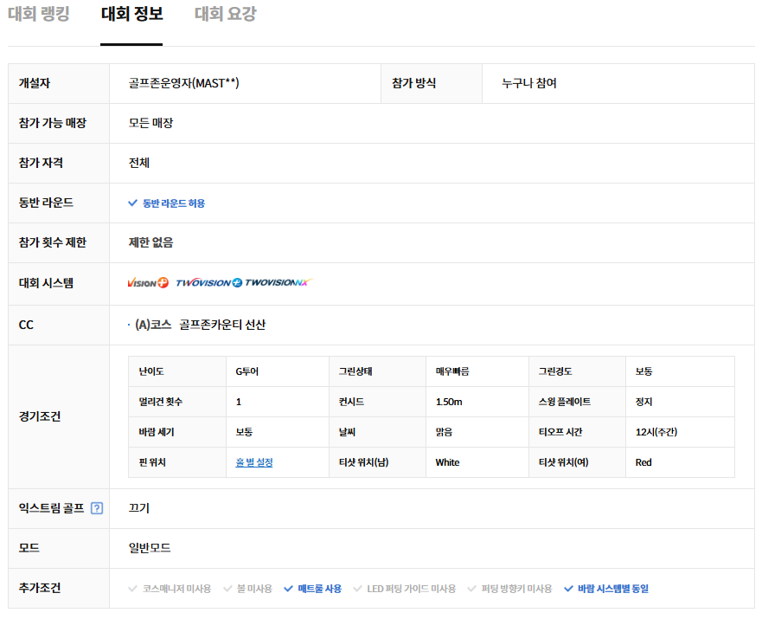
Task: Select the 대회 정보 tab
Action: 131,15
